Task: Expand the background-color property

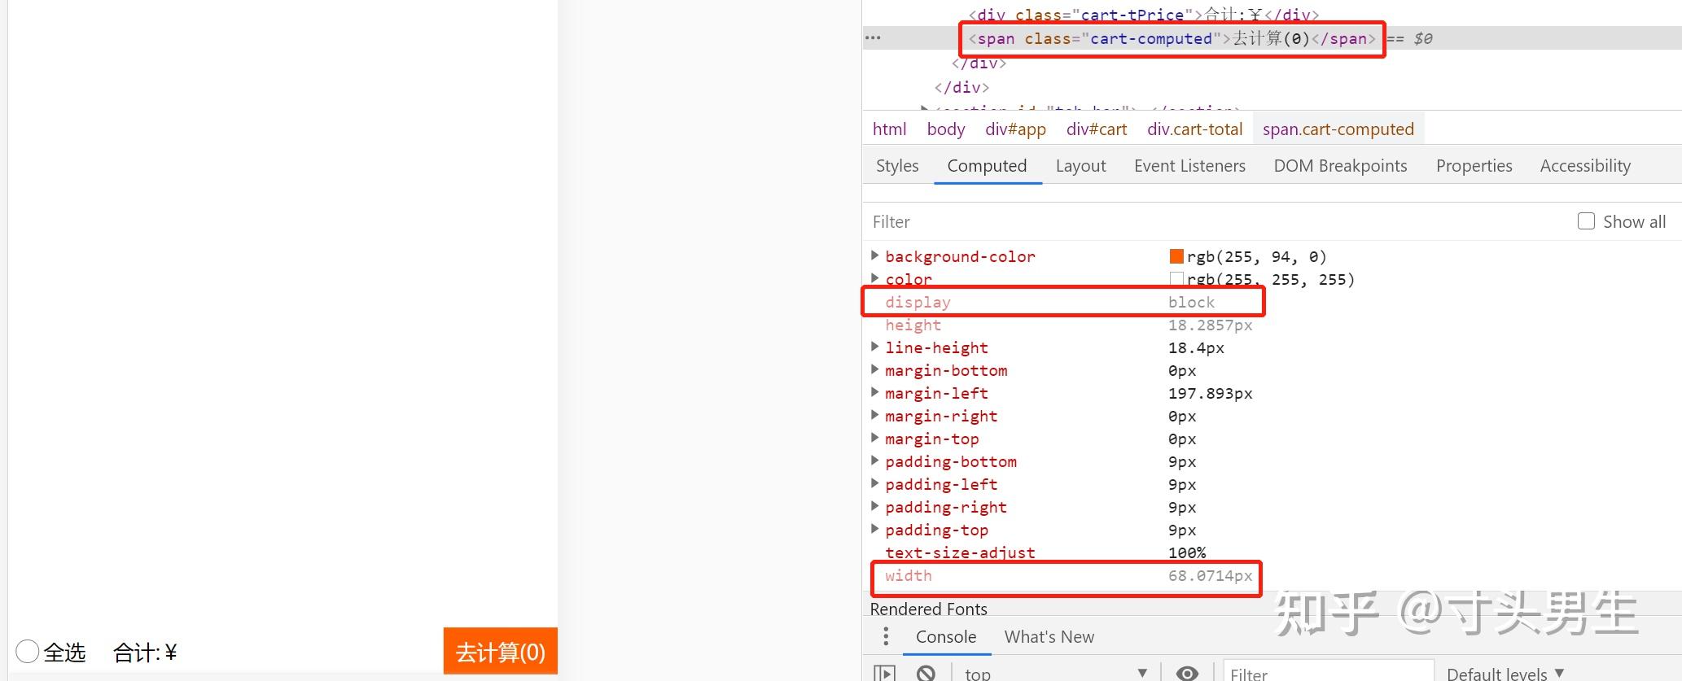Action: tap(875, 255)
